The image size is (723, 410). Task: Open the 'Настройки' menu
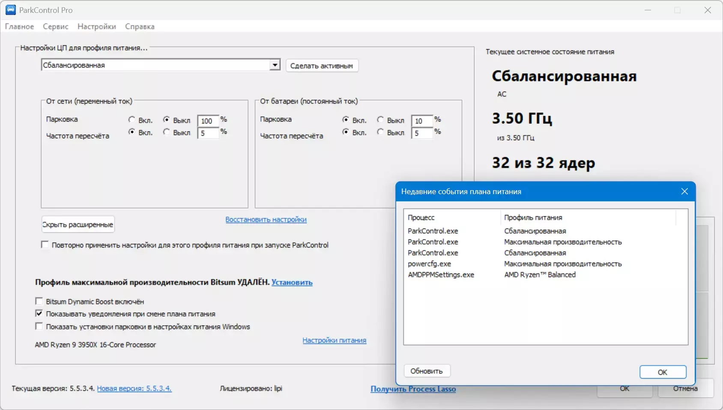(x=97, y=27)
